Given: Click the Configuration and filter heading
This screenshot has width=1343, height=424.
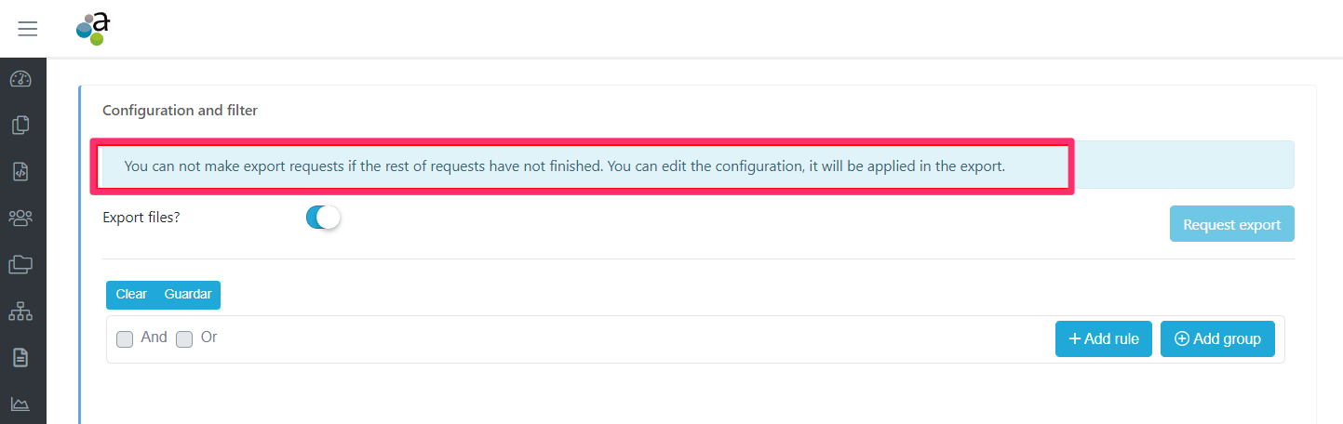Looking at the screenshot, I should tap(180, 111).
